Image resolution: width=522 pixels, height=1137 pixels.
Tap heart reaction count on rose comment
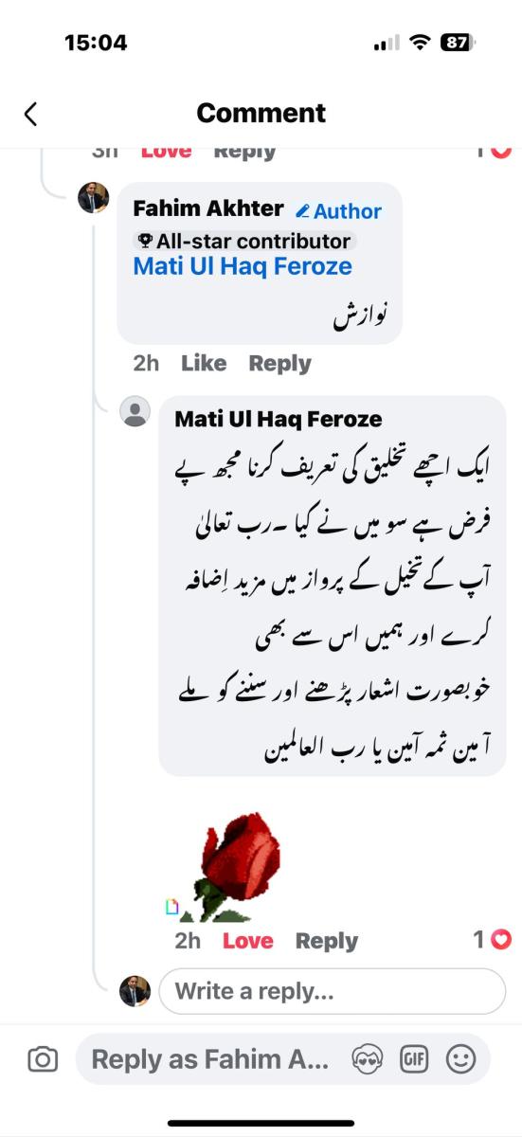click(x=493, y=940)
